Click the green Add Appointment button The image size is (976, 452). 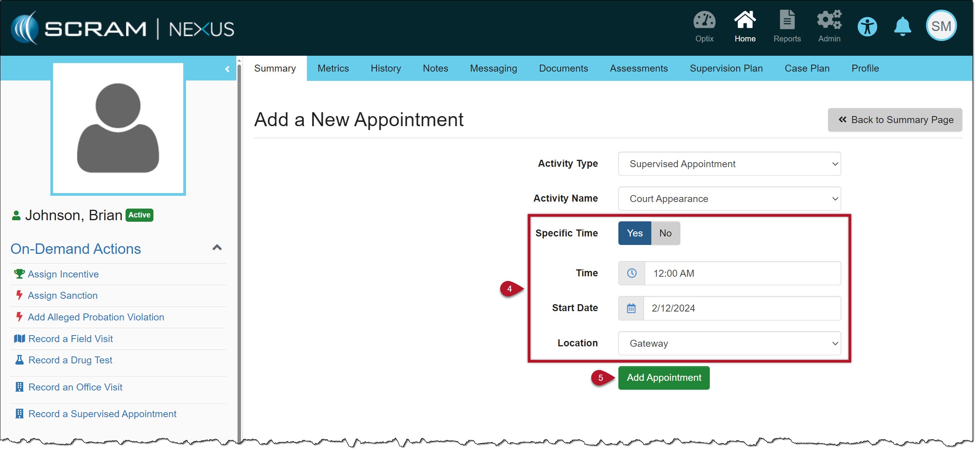[663, 378]
